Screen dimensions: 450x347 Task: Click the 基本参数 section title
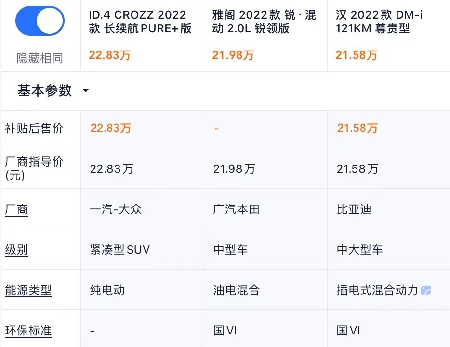[45, 90]
